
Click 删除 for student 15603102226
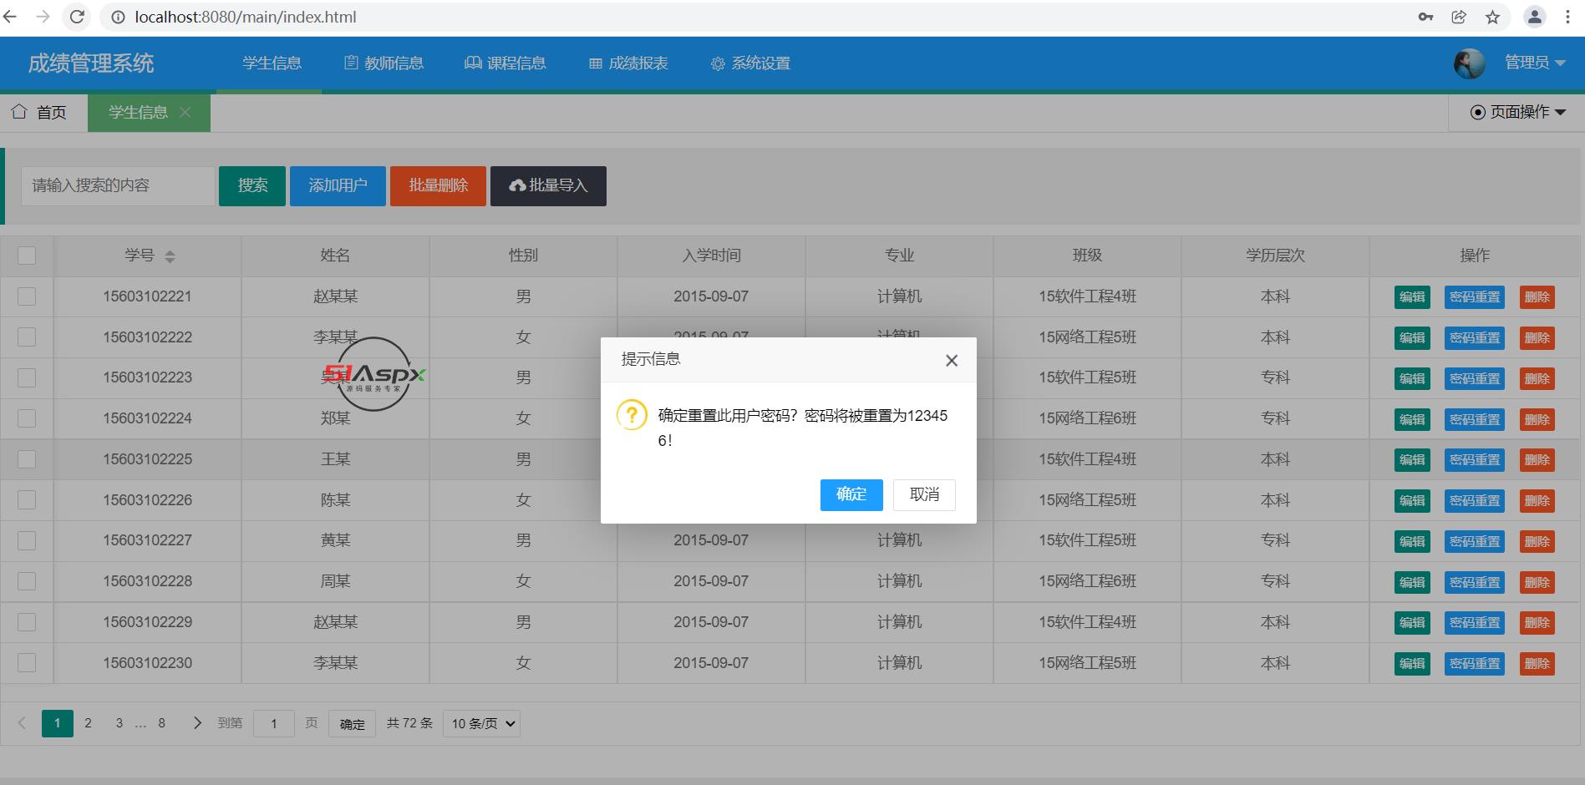pyautogui.click(x=1537, y=501)
